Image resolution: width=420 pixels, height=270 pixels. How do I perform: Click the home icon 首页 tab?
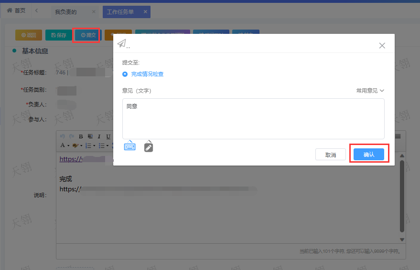[x=16, y=10]
